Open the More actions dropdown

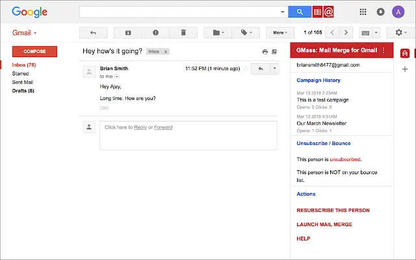280,32
